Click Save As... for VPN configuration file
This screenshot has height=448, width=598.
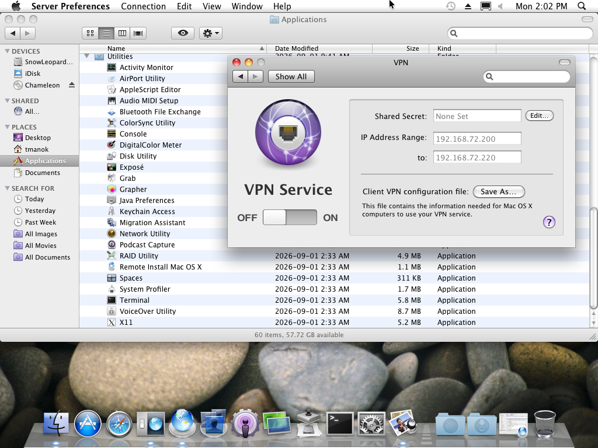click(499, 191)
